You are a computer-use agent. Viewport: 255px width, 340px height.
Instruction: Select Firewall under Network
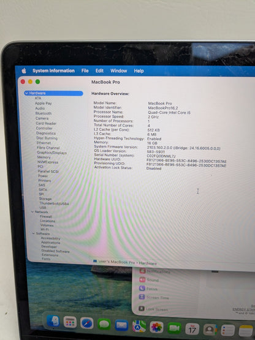pos(46,216)
